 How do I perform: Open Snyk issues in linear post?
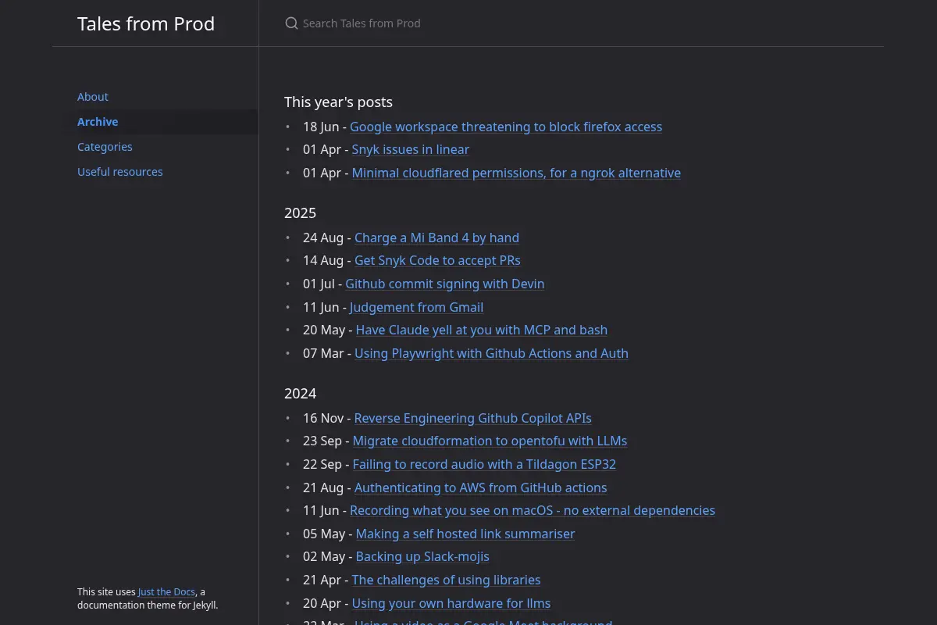(411, 149)
